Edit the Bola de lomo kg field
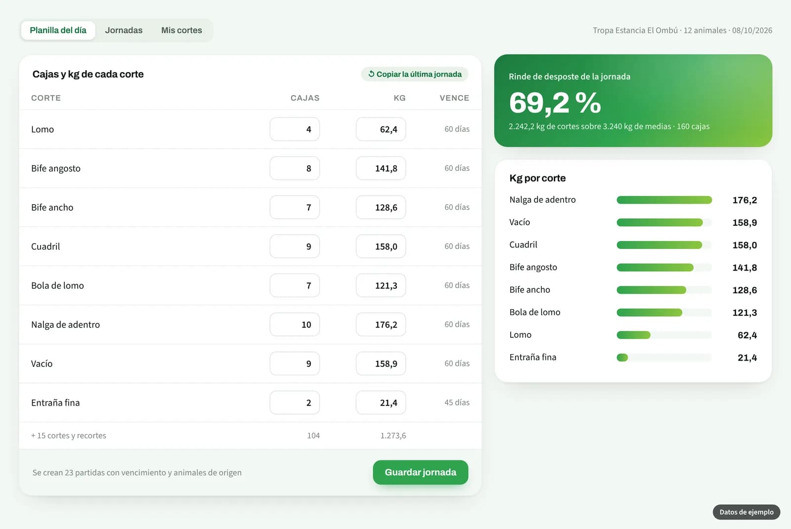 click(381, 285)
